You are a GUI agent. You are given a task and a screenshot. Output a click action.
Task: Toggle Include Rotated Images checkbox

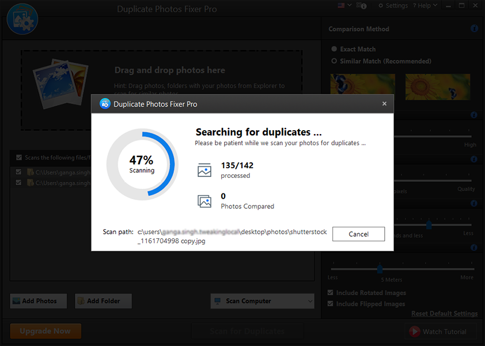click(x=331, y=292)
